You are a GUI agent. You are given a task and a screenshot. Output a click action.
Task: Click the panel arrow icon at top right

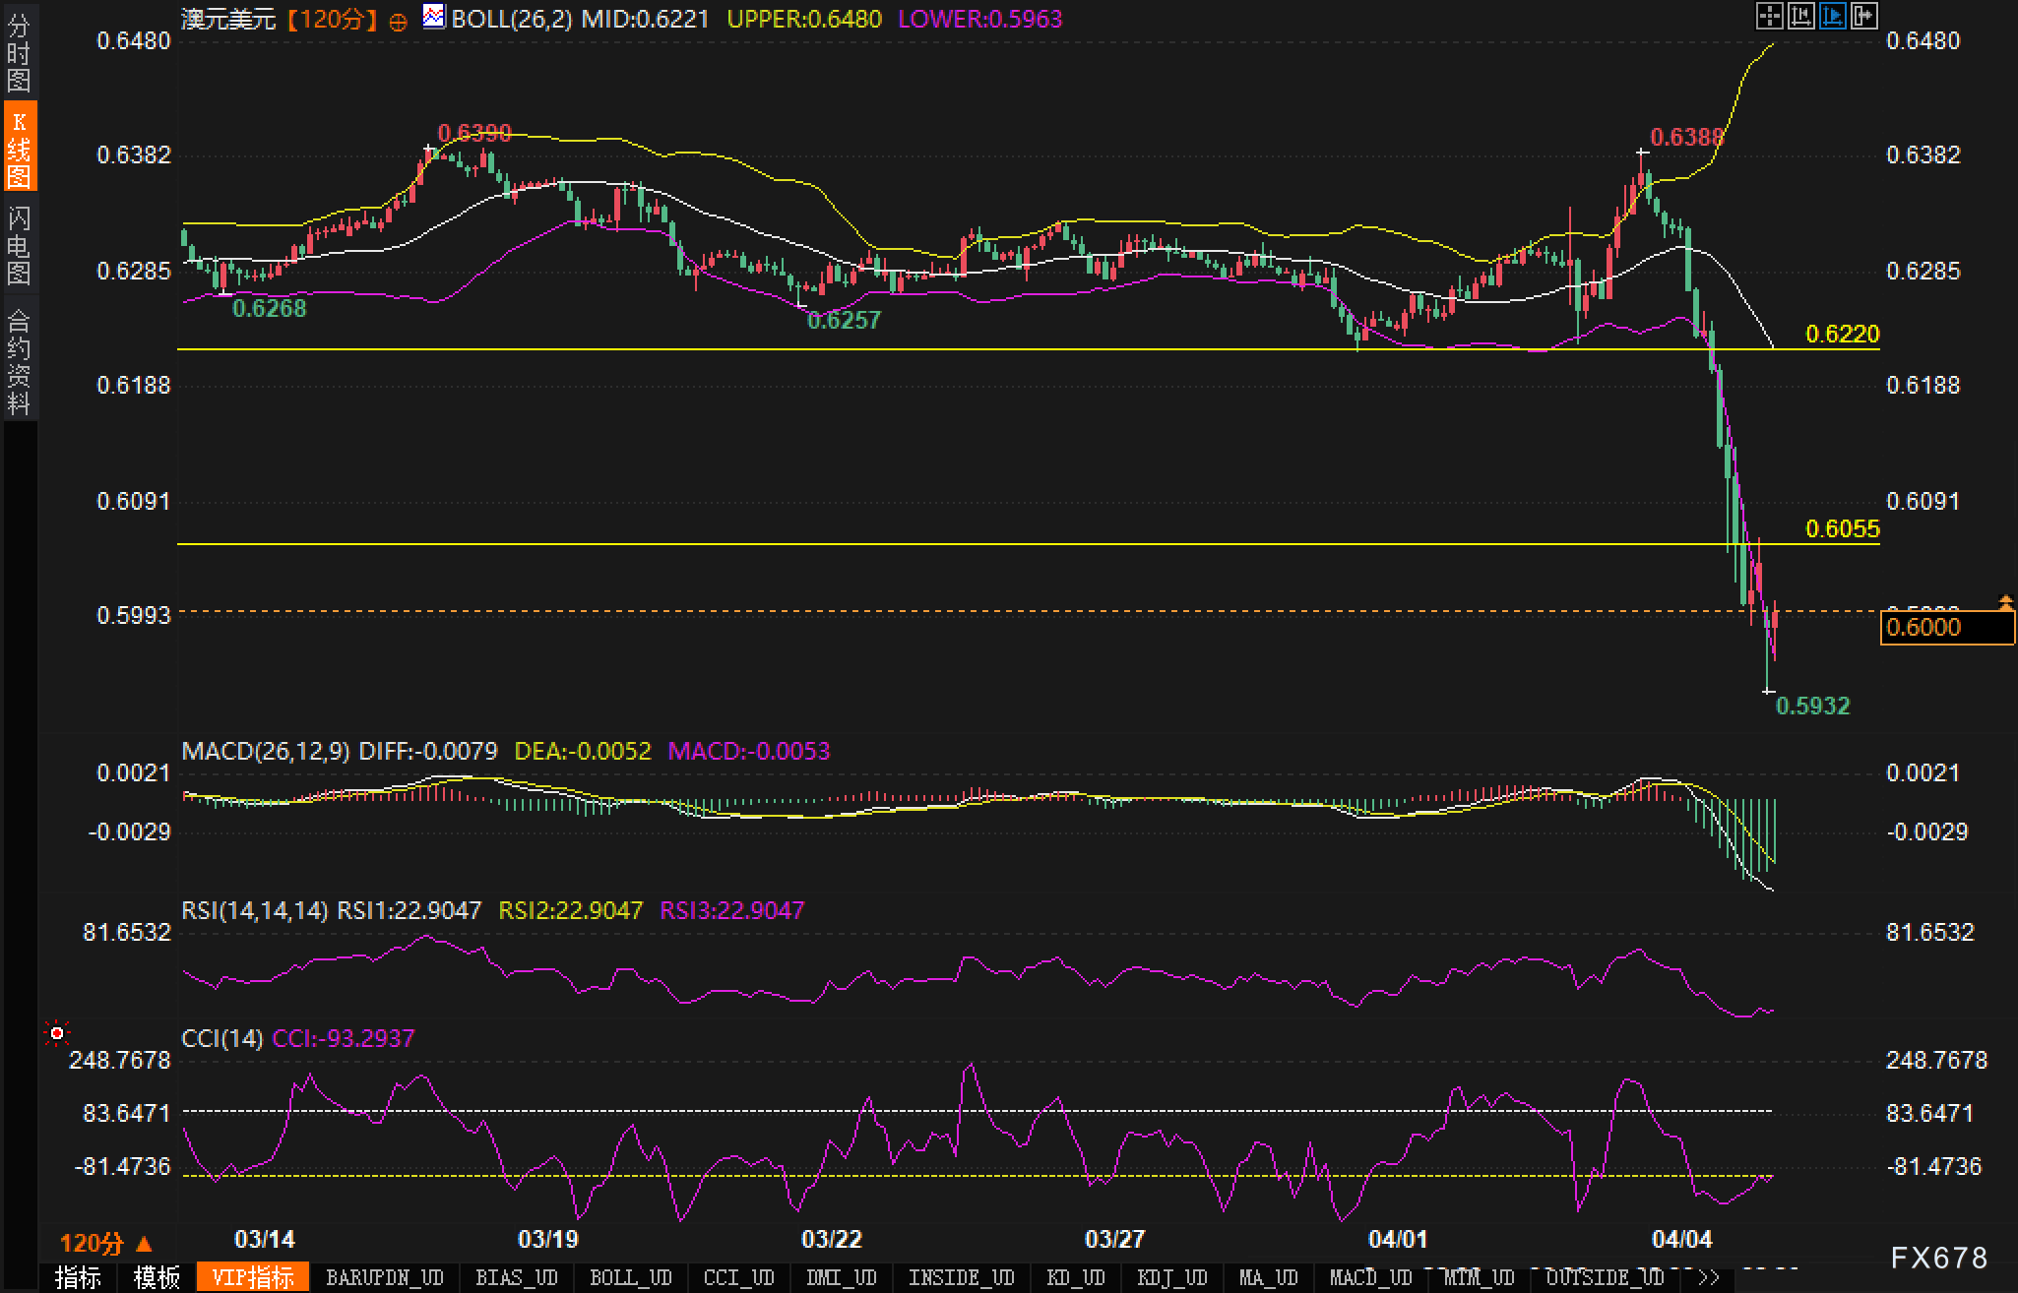1864,16
